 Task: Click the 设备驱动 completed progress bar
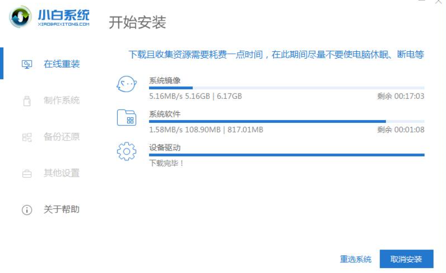point(287,155)
